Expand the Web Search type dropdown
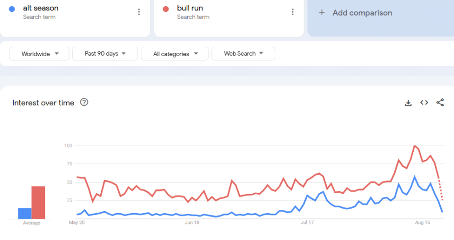The height and width of the screenshot is (240, 454). click(243, 54)
